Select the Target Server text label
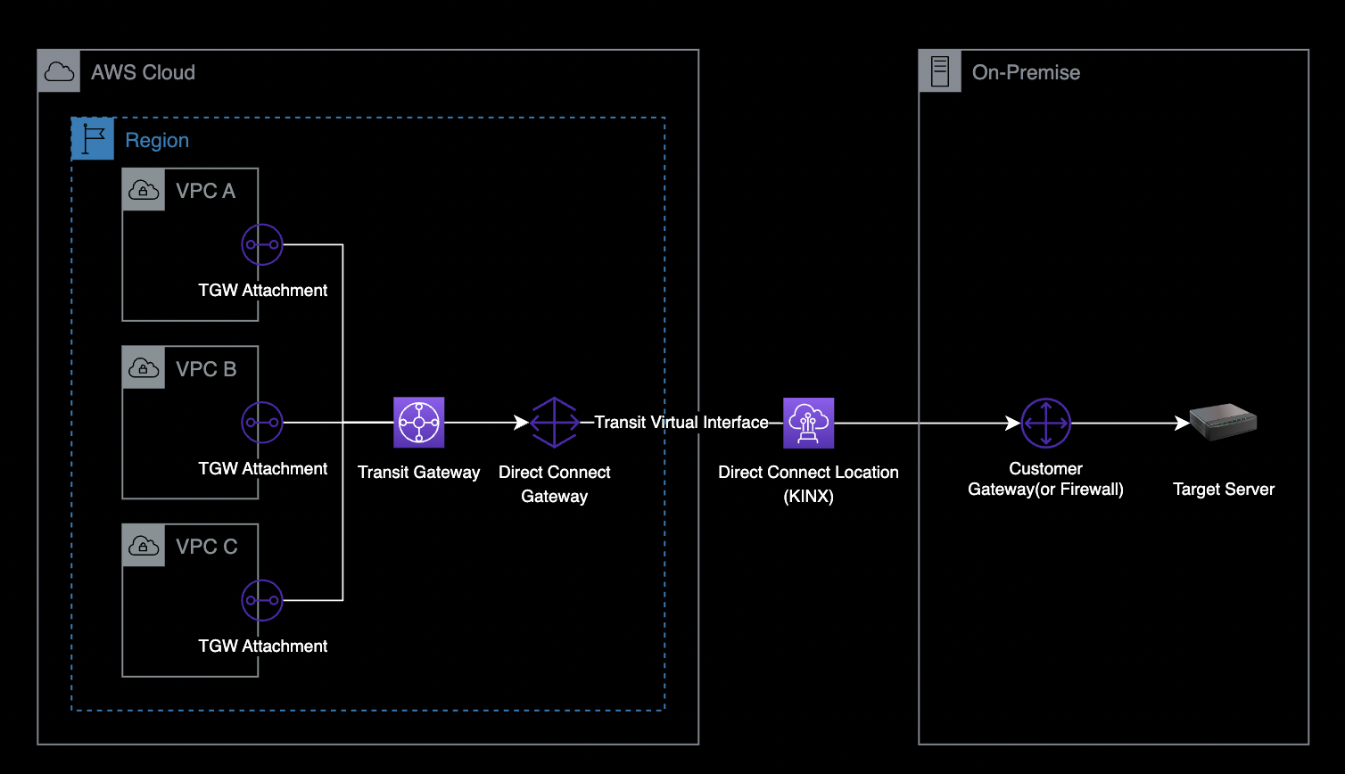The image size is (1345, 774). pos(1223,489)
